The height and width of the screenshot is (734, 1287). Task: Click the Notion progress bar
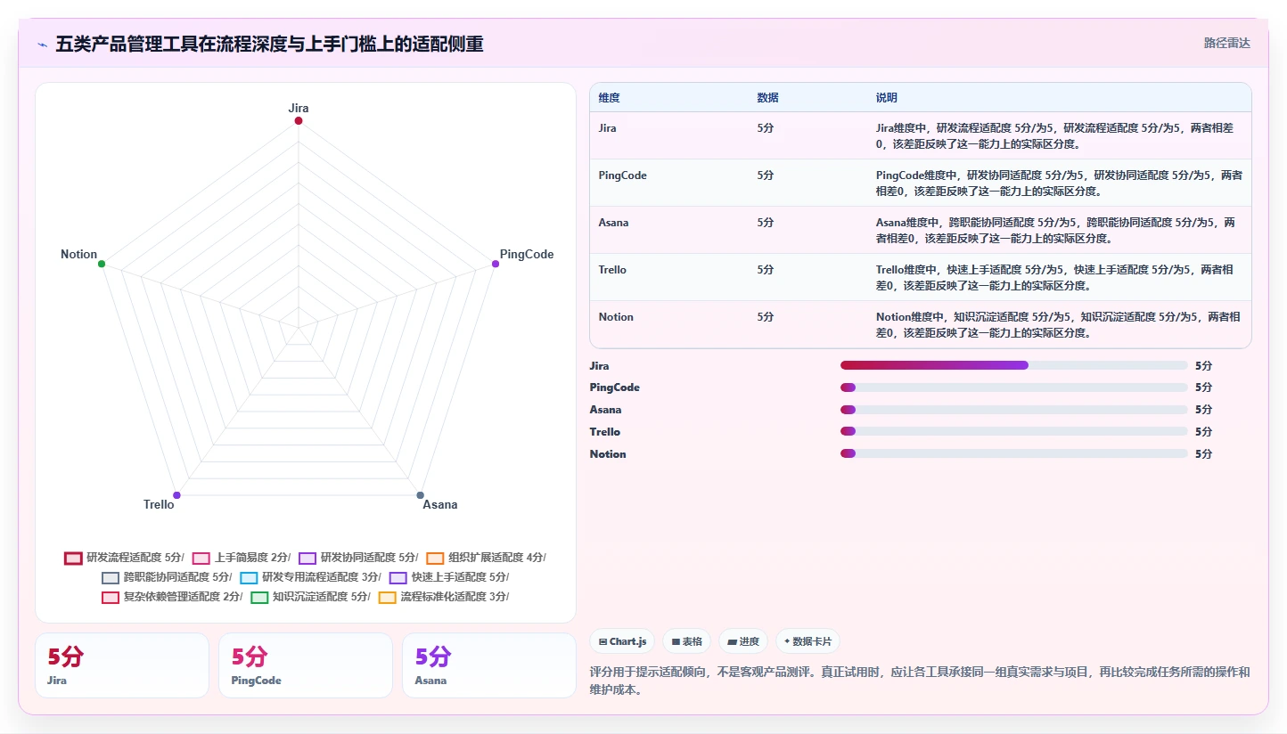point(1013,453)
